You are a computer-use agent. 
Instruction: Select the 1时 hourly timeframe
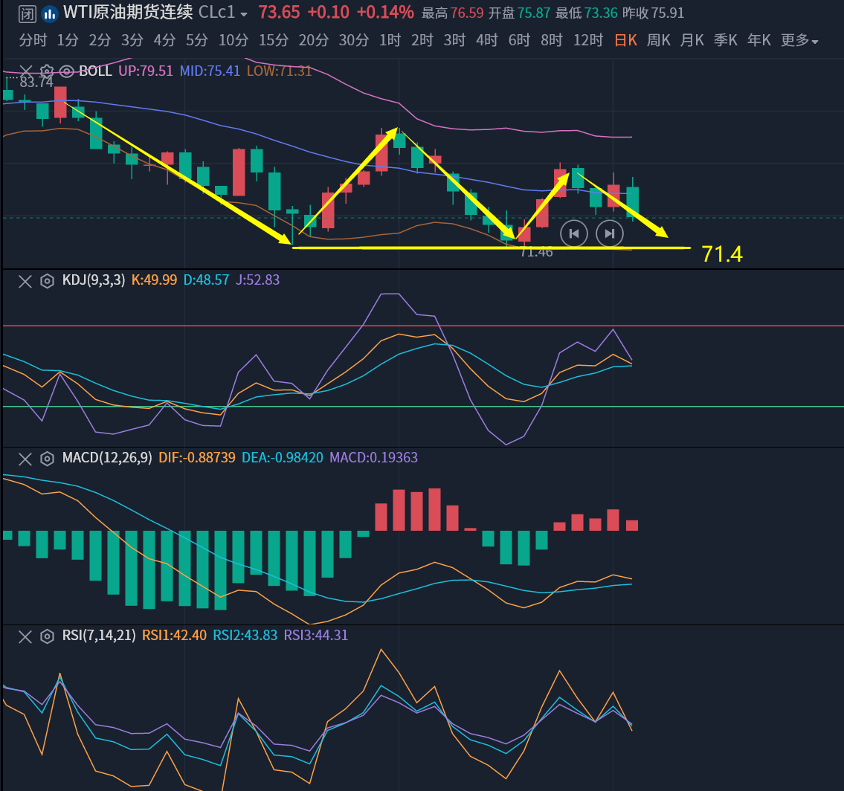coord(390,40)
